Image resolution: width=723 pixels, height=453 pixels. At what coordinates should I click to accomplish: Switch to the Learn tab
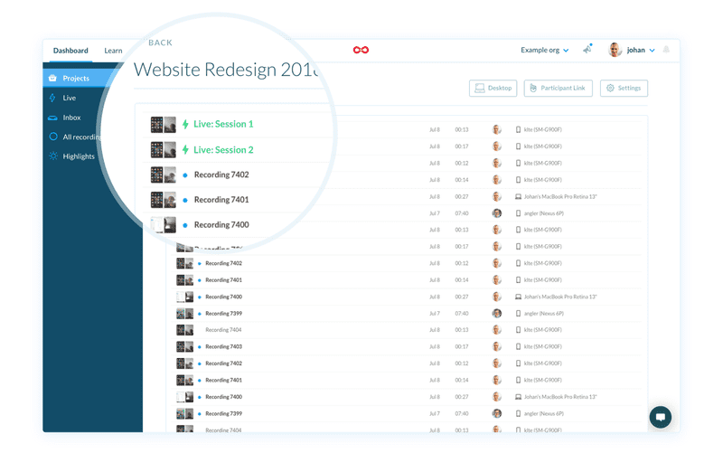click(x=113, y=51)
